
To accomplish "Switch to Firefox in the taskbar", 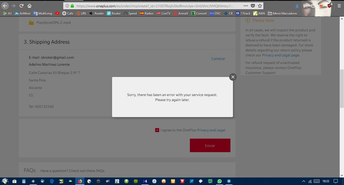I will 80,181.
